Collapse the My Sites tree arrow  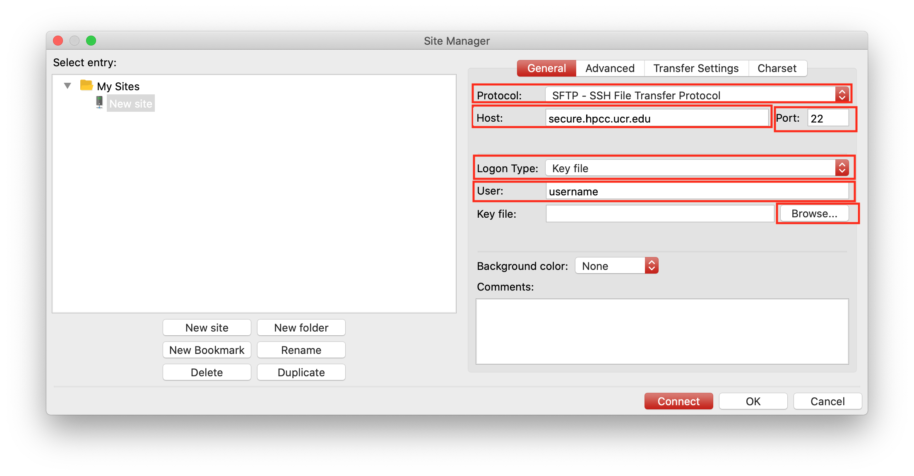pos(67,86)
